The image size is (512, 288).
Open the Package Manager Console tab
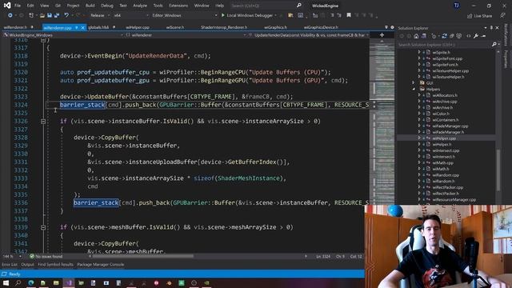(101, 265)
